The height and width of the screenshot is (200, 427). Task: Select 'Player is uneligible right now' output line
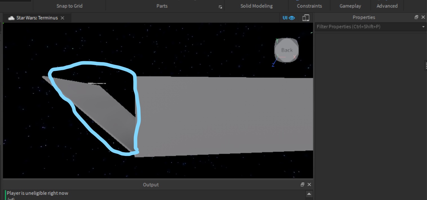[37, 193]
